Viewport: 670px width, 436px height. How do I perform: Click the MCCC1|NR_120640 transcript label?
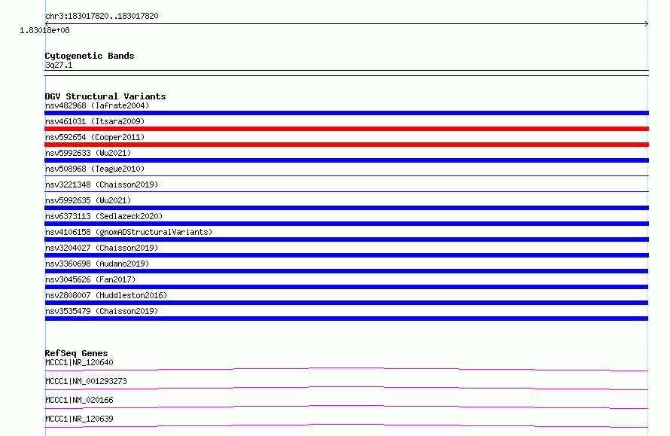tap(79, 362)
